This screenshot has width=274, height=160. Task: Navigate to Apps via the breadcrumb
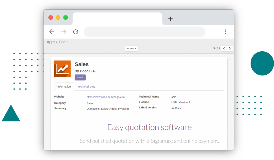pos(51,42)
